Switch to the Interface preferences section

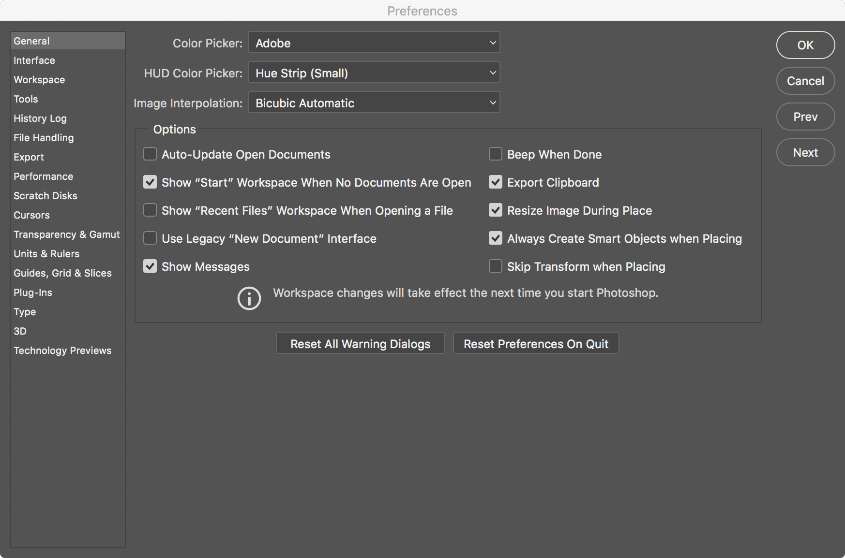tap(34, 60)
